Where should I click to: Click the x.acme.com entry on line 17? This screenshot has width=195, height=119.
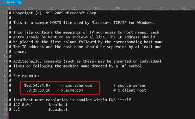(x=72, y=90)
